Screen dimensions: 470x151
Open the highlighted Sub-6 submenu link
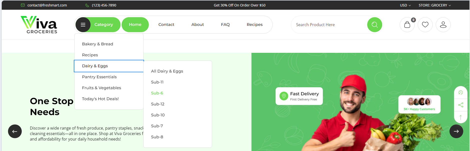(x=157, y=93)
